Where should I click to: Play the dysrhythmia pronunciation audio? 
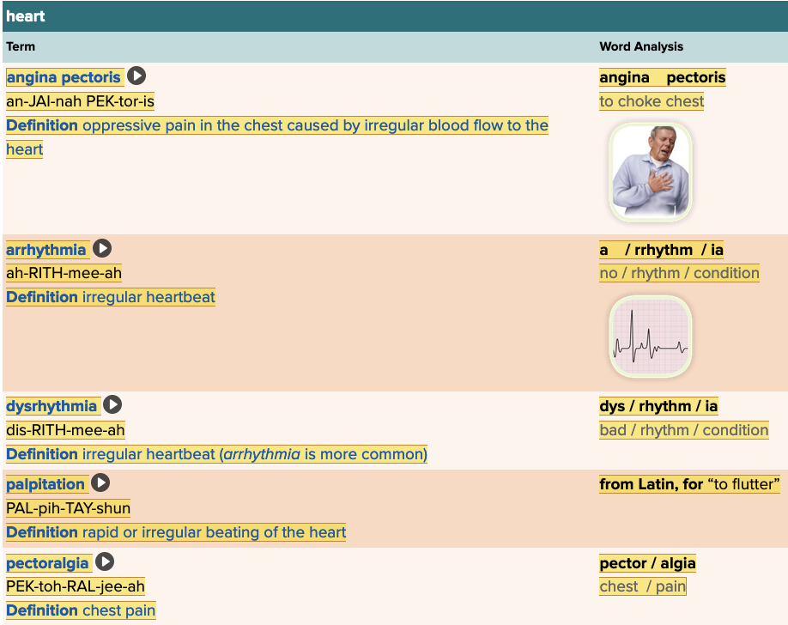point(112,405)
